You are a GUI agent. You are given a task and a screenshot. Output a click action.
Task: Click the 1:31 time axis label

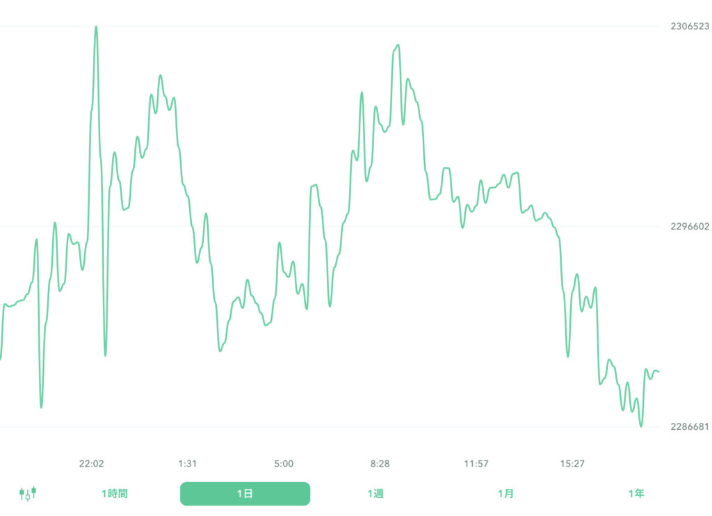coord(188,464)
